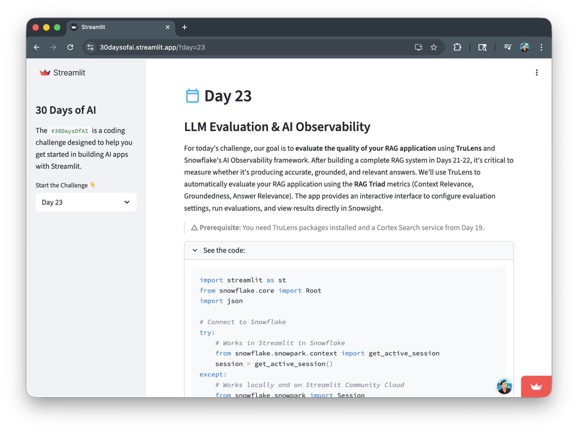Click 'session = get_active_session()' code line
The image size is (578, 432).
point(274,364)
